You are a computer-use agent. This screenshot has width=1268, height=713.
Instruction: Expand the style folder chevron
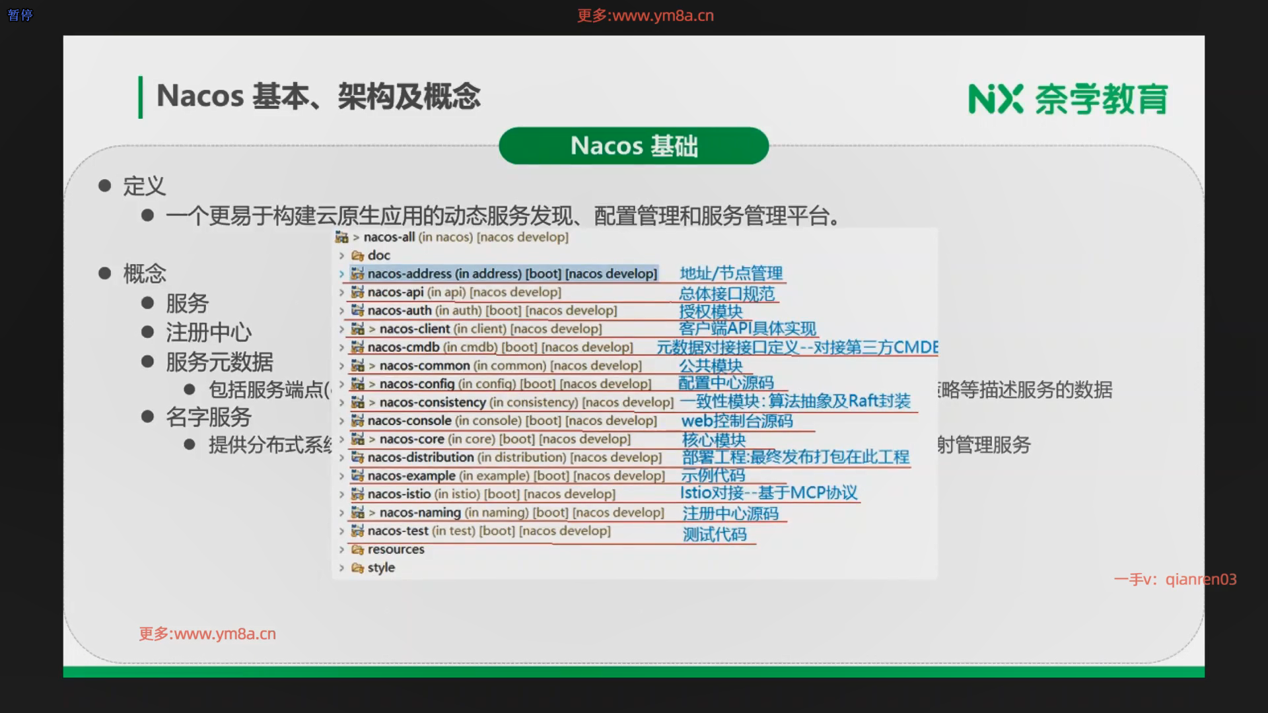click(341, 568)
